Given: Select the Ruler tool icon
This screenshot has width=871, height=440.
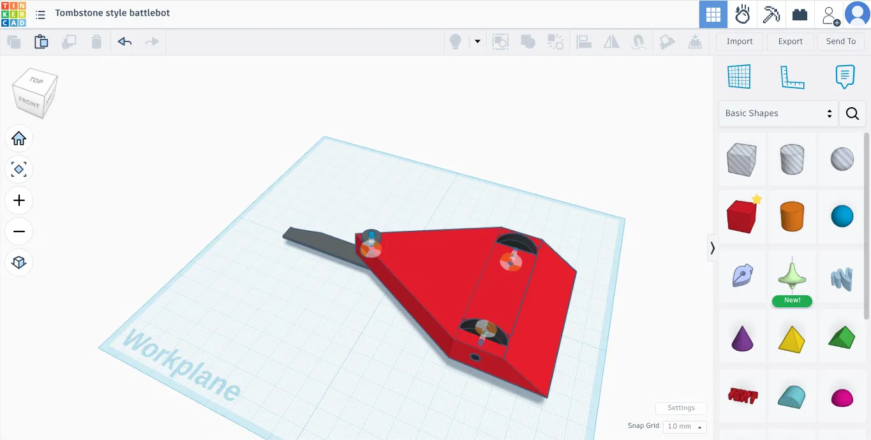Looking at the screenshot, I should point(792,77).
